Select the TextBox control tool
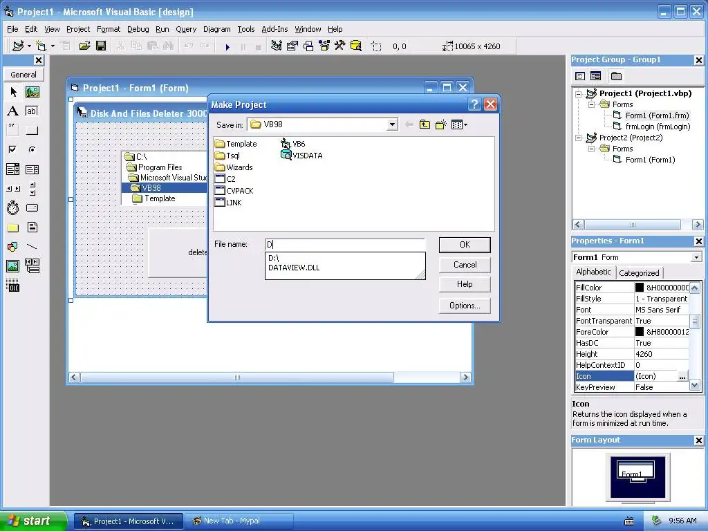 point(32,111)
